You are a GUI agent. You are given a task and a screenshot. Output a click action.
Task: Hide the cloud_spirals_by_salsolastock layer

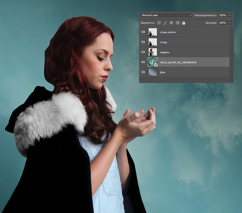coord(143,62)
